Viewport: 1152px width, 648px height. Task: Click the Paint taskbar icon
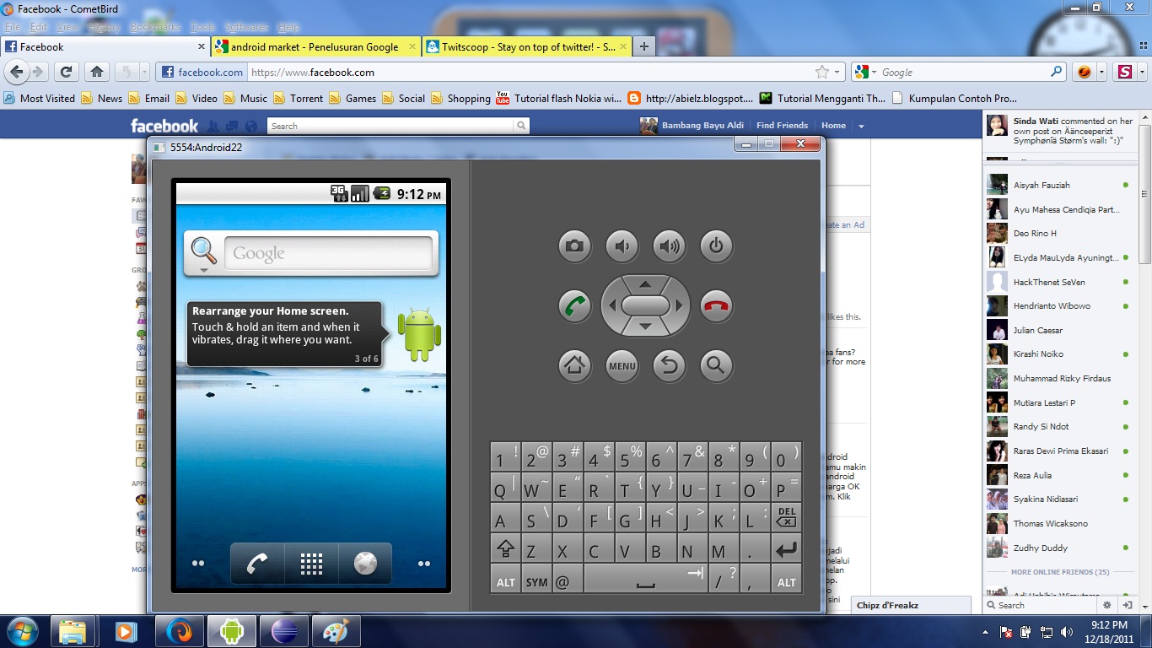coord(336,631)
